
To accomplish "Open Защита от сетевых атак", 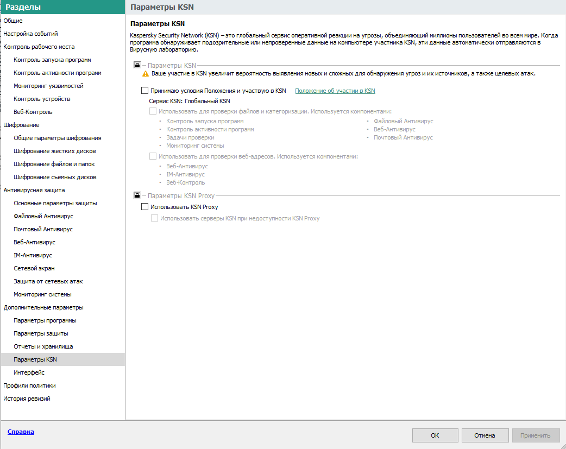I will coord(63,281).
